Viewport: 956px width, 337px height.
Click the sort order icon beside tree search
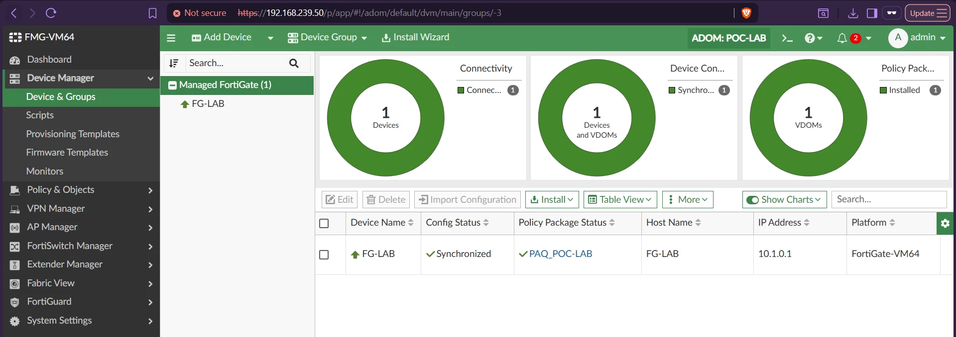tap(174, 63)
